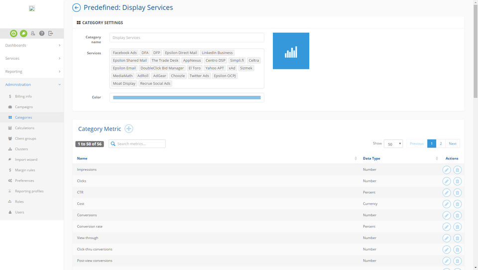Select the Recrue Social Ads service tag

(155, 84)
